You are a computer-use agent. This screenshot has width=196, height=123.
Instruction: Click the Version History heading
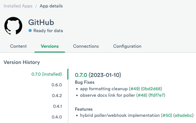point(22,62)
